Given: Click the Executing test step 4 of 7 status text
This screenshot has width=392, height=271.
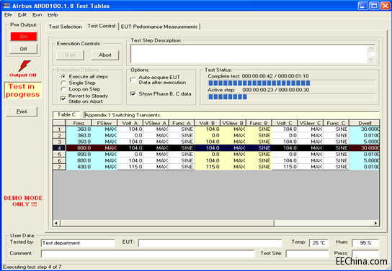Looking at the screenshot, I should (x=32, y=267).
